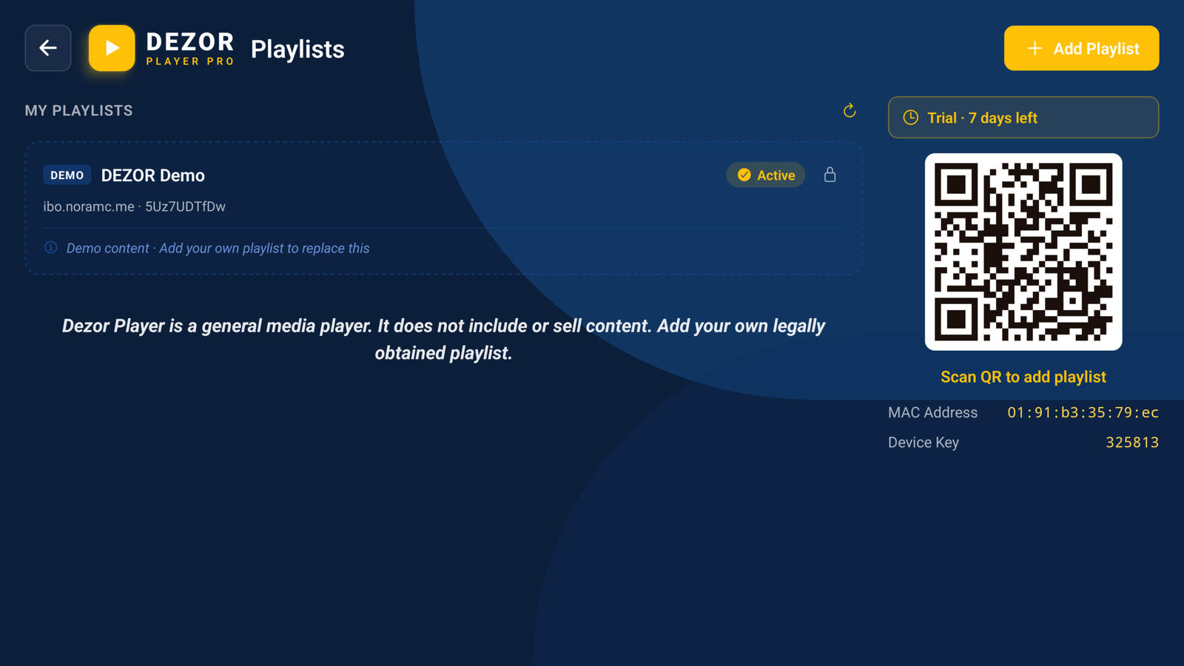Click the info icon beside Demo content
Viewport: 1184px width, 666px height.
coord(51,247)
